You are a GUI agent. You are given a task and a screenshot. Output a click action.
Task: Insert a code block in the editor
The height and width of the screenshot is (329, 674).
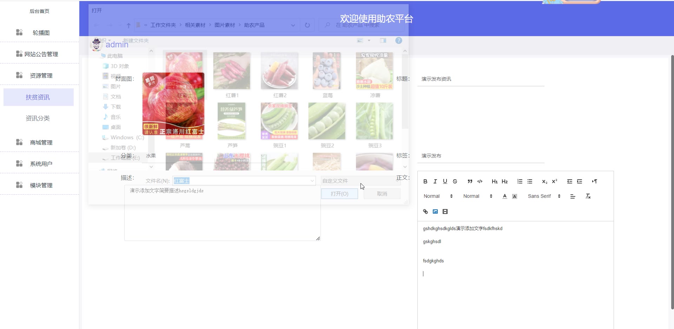click(480, 181)
